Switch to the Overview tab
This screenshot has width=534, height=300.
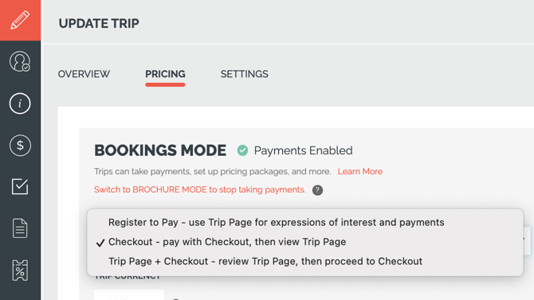[x=84, y=74]
